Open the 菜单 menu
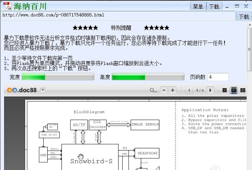The width and height of the screenshot is (252, 170). (198, 6)
